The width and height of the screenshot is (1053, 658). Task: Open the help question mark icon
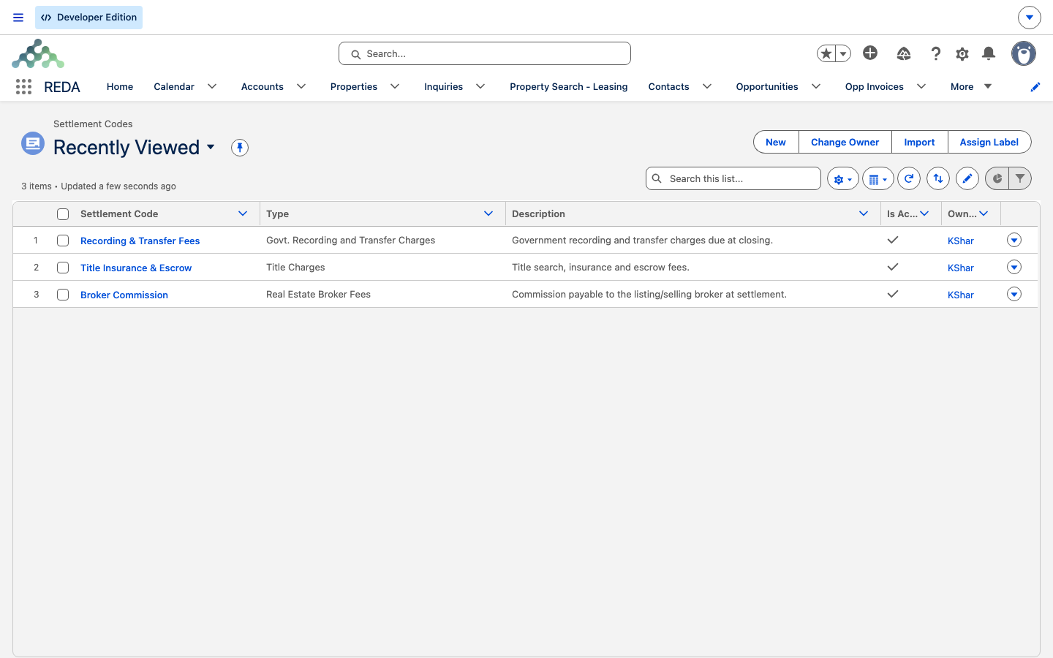pyautogui.click(x=935, y=53)
